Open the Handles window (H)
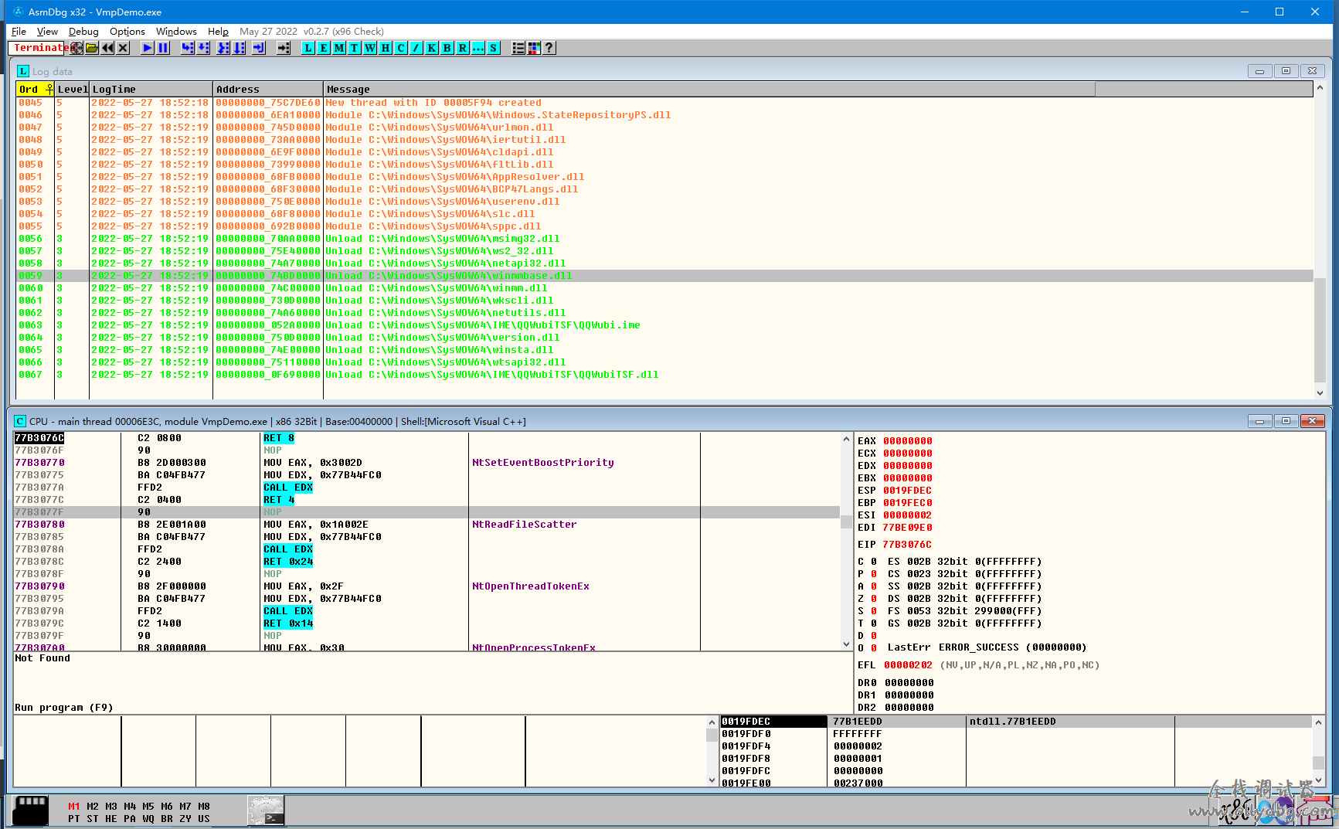This screenshot has height=829, width=1339. pos(386,48)
